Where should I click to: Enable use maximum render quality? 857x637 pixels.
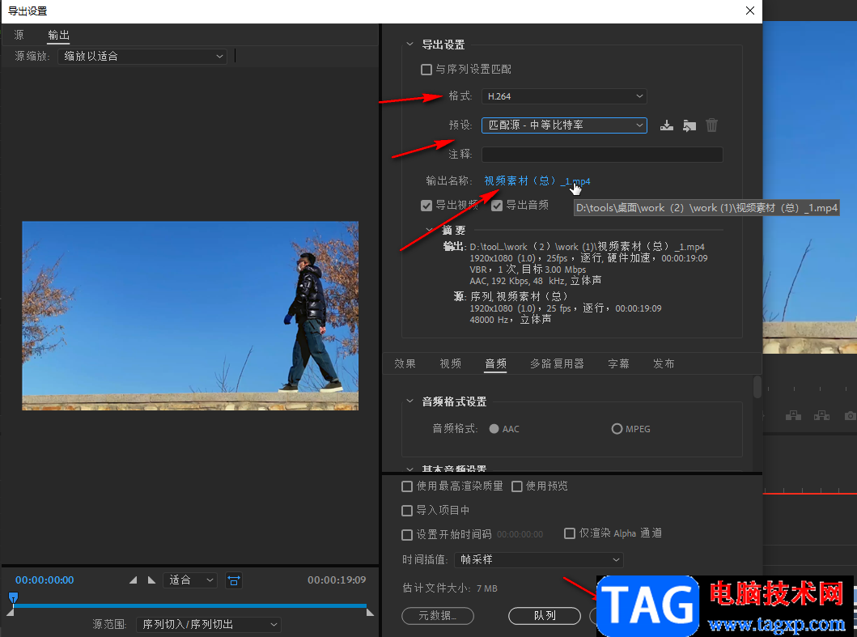[406, 486]
